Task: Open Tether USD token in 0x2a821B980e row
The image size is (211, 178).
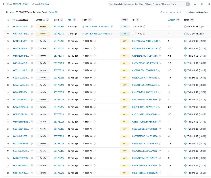Action: point(196,92)
